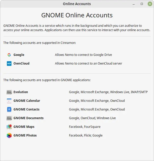Screen dimensions: 154x161
Task: Click 'supported in Cinnamon' section label
Action: click(x=39, y=43)
